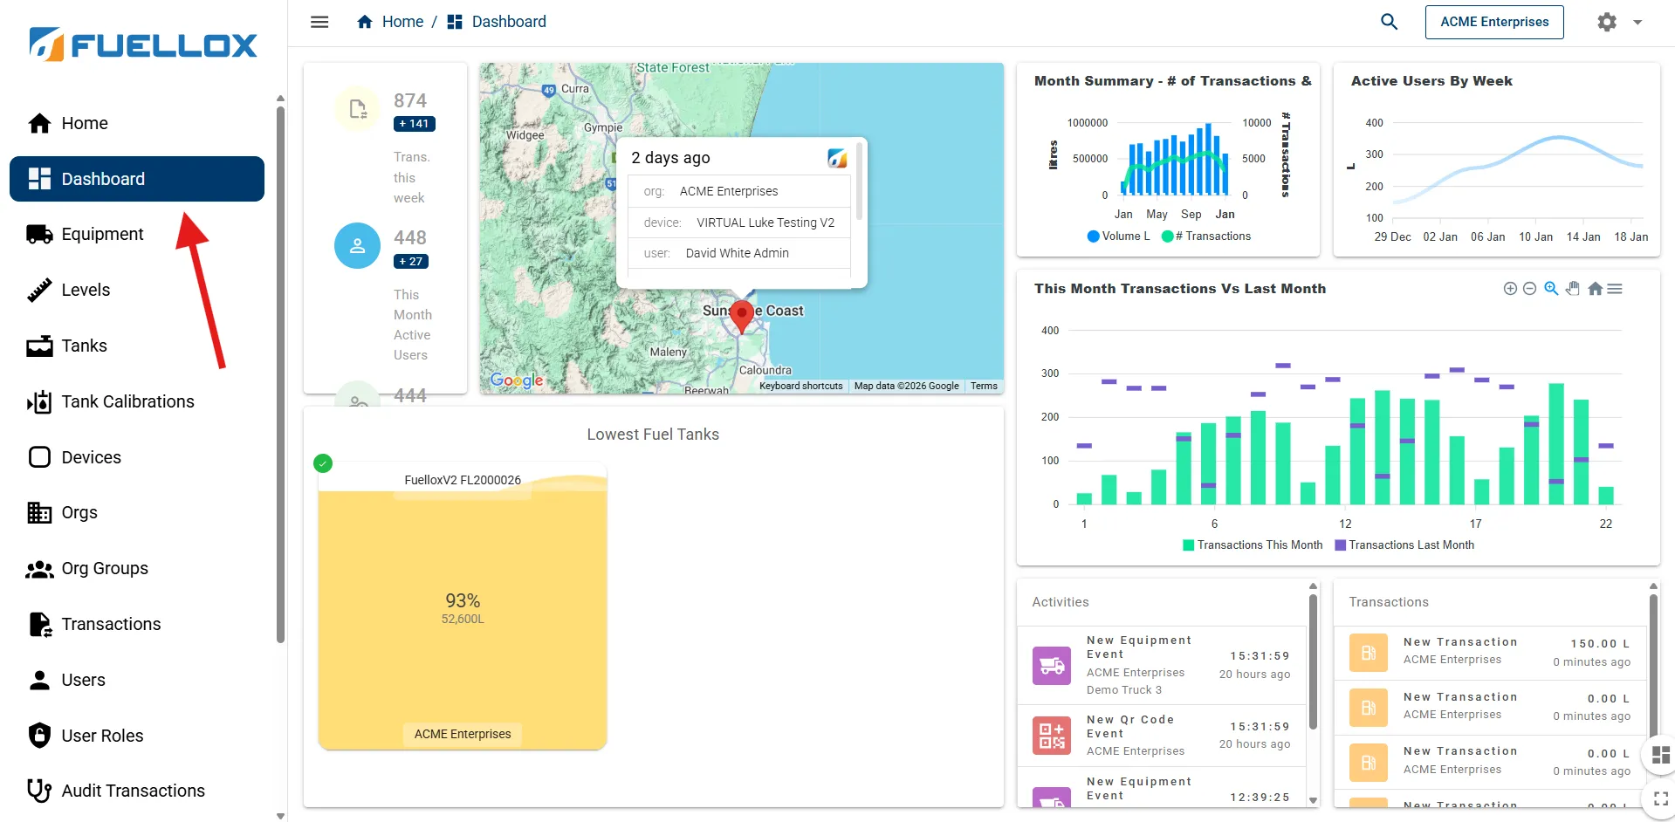
Task: Open the chart export menu icon
Action: pos(1615,289)
